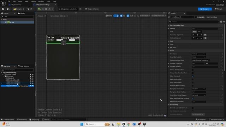The width and height of the screenshot is (226, 127).
Task: Click the Open ScrollBox link
Action: 212,17
